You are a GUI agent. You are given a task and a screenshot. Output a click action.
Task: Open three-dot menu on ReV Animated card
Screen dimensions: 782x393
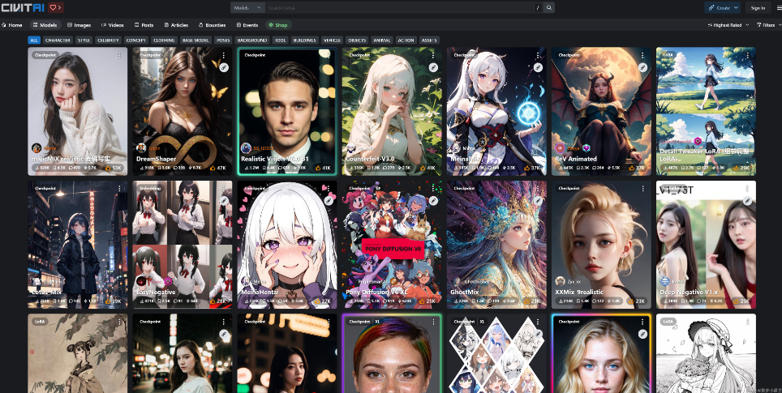tap(642, 55)
